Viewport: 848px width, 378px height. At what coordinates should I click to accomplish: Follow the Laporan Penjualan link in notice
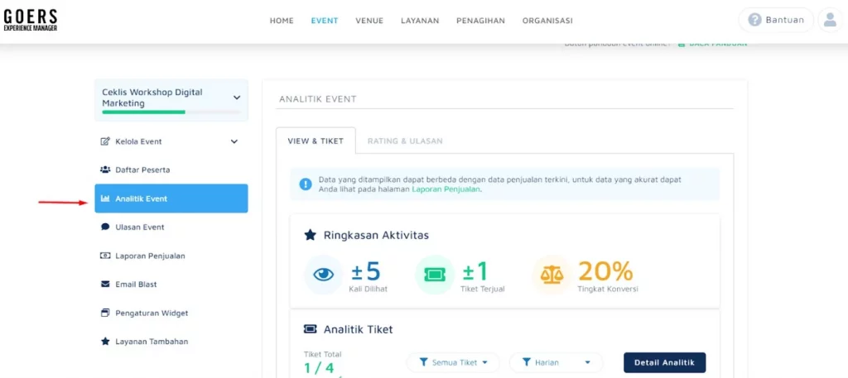point(446,189)
